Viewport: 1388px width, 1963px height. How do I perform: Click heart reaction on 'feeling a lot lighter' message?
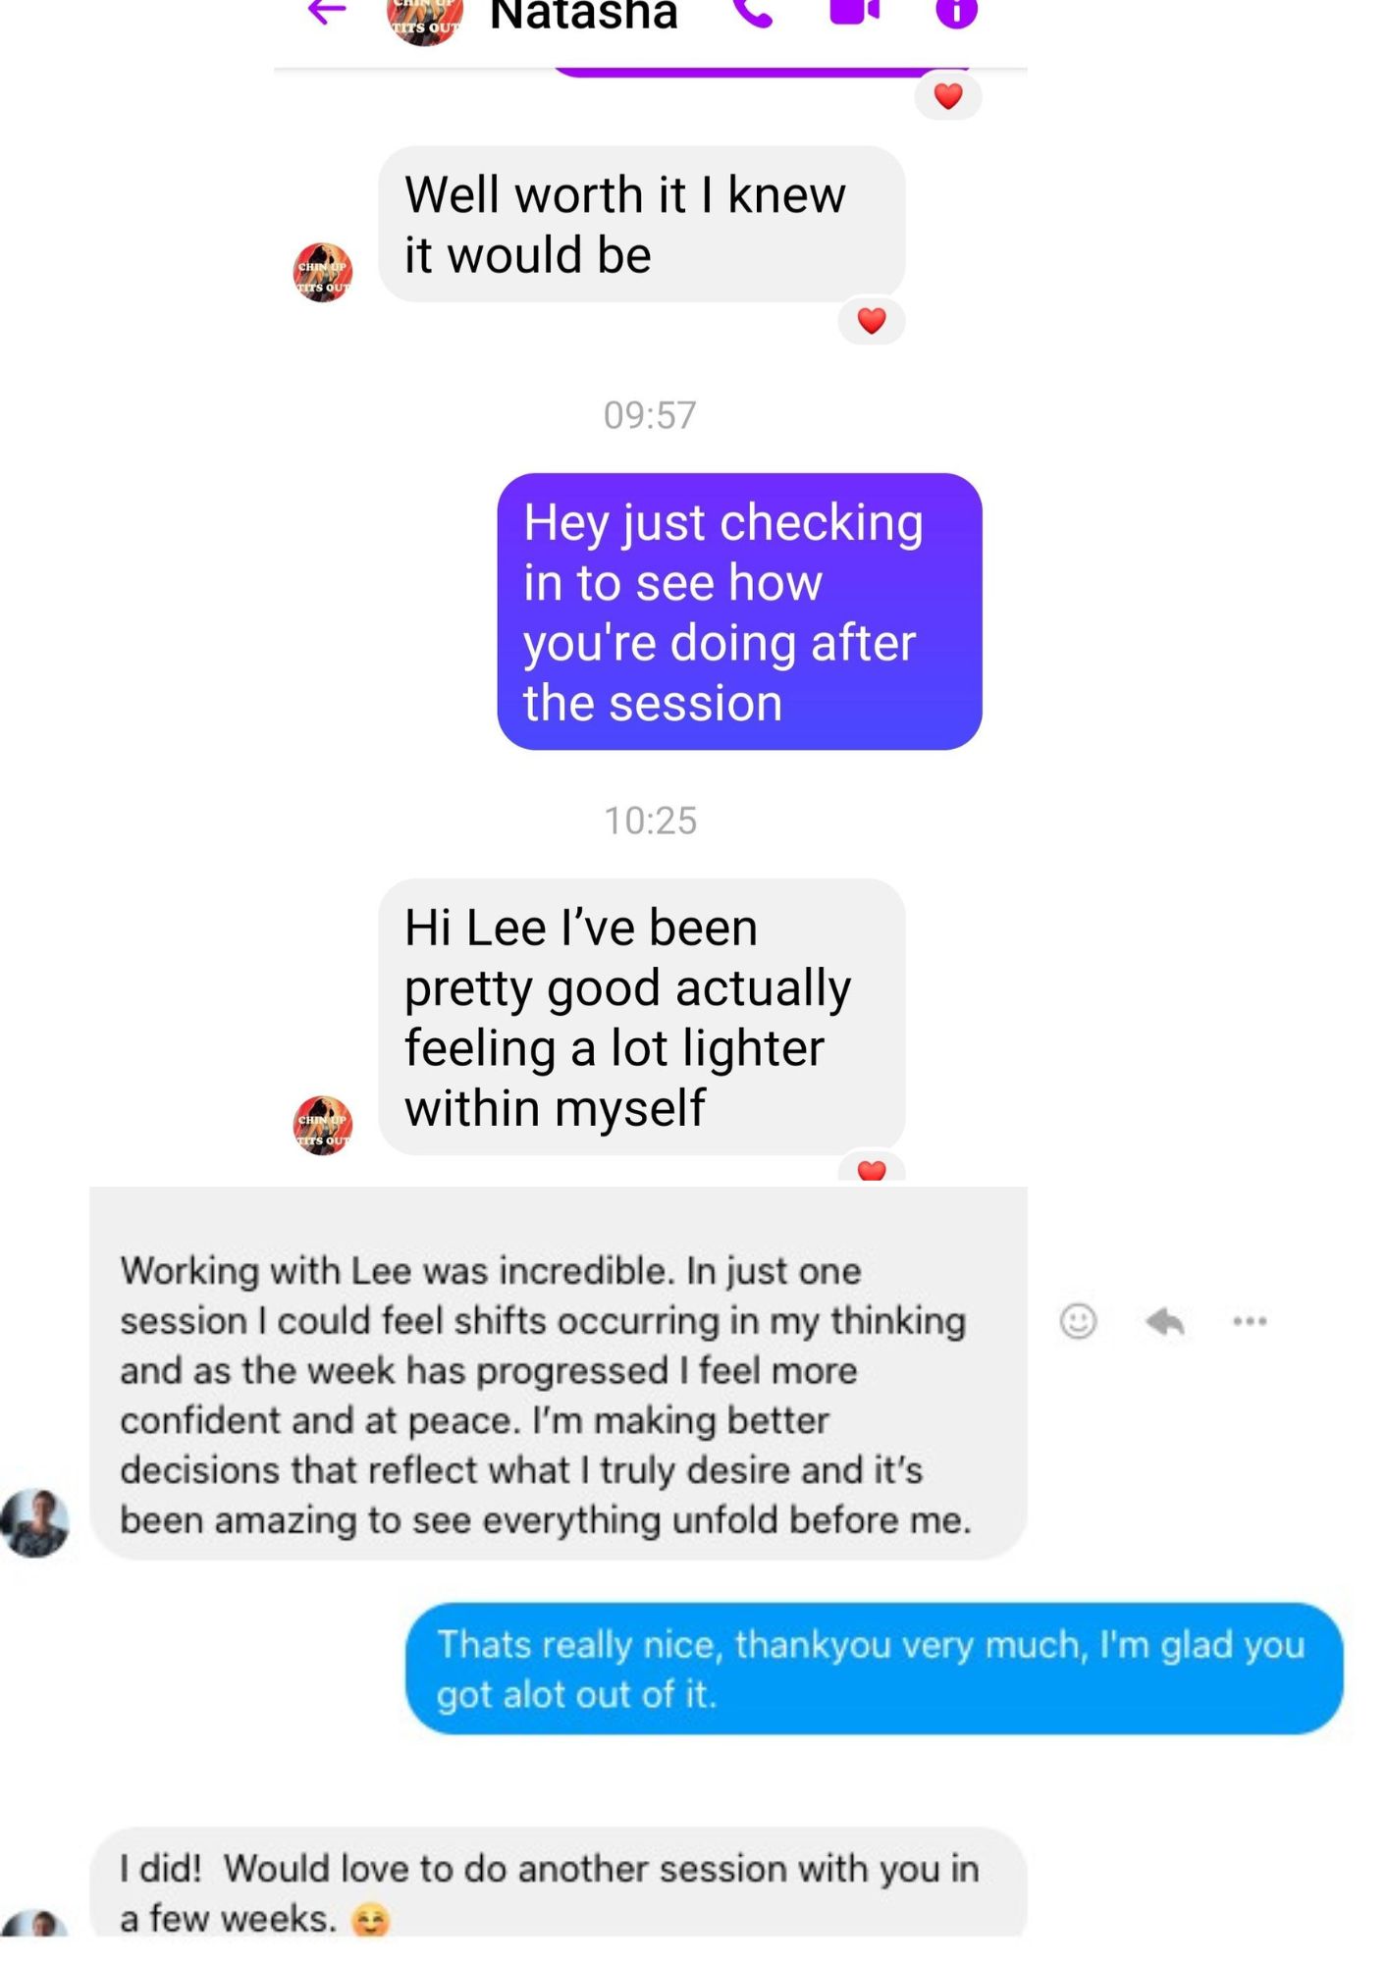[872, 1168]
